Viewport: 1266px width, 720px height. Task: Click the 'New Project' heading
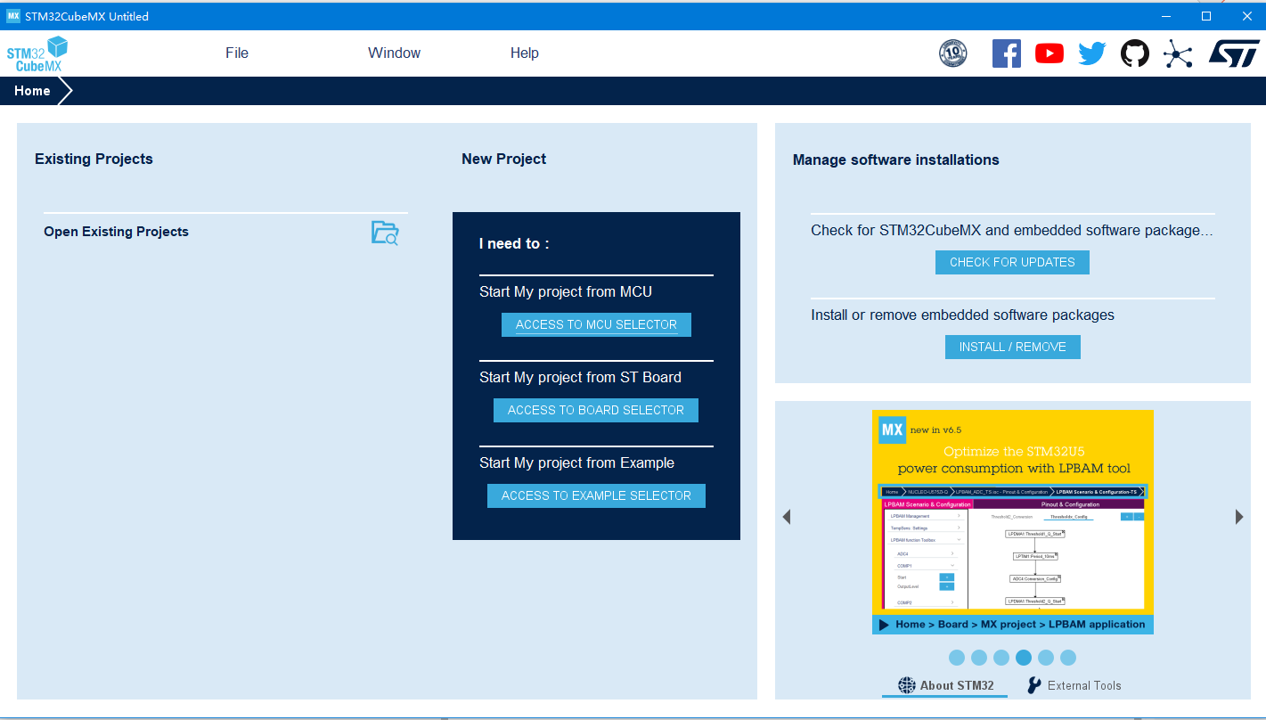pyautogui.click(x=503, y=159)
